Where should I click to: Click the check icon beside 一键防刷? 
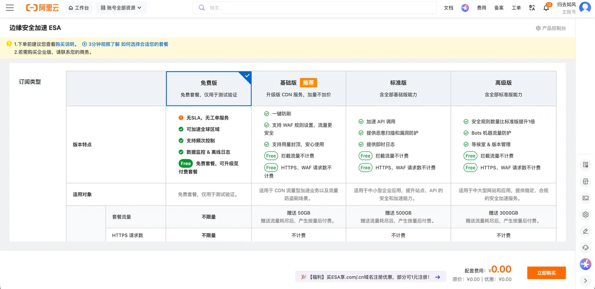click(x=266, y=114)
